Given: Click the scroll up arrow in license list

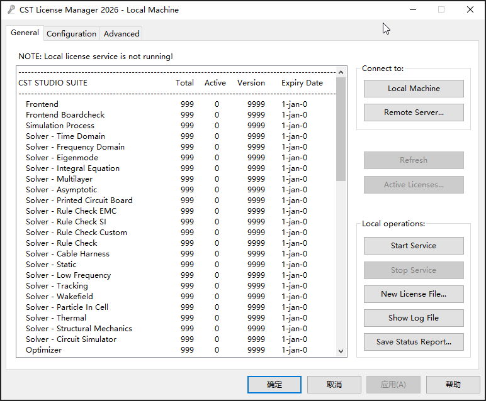Looking at the screenshot, I should (x=341, y=72).
